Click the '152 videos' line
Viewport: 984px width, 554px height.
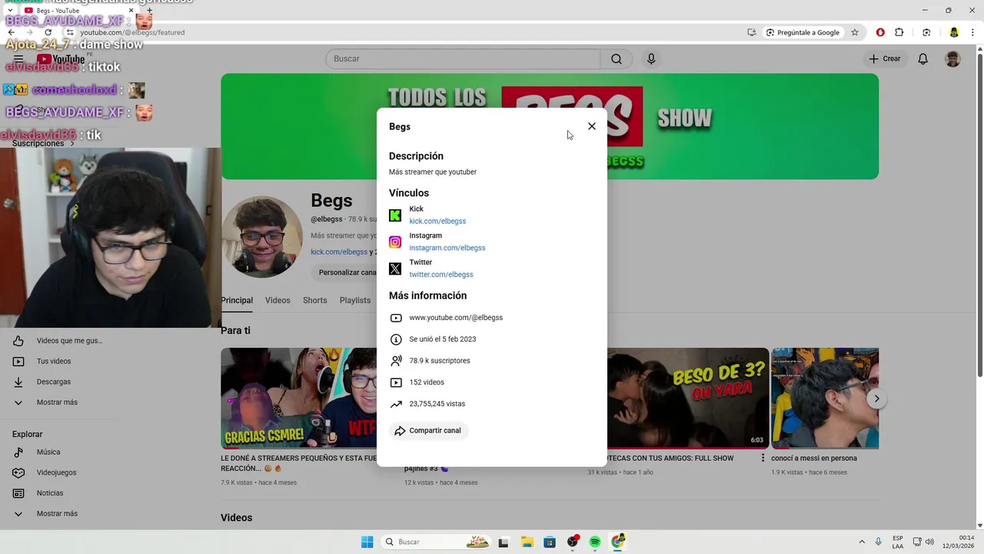coord(427,382)
